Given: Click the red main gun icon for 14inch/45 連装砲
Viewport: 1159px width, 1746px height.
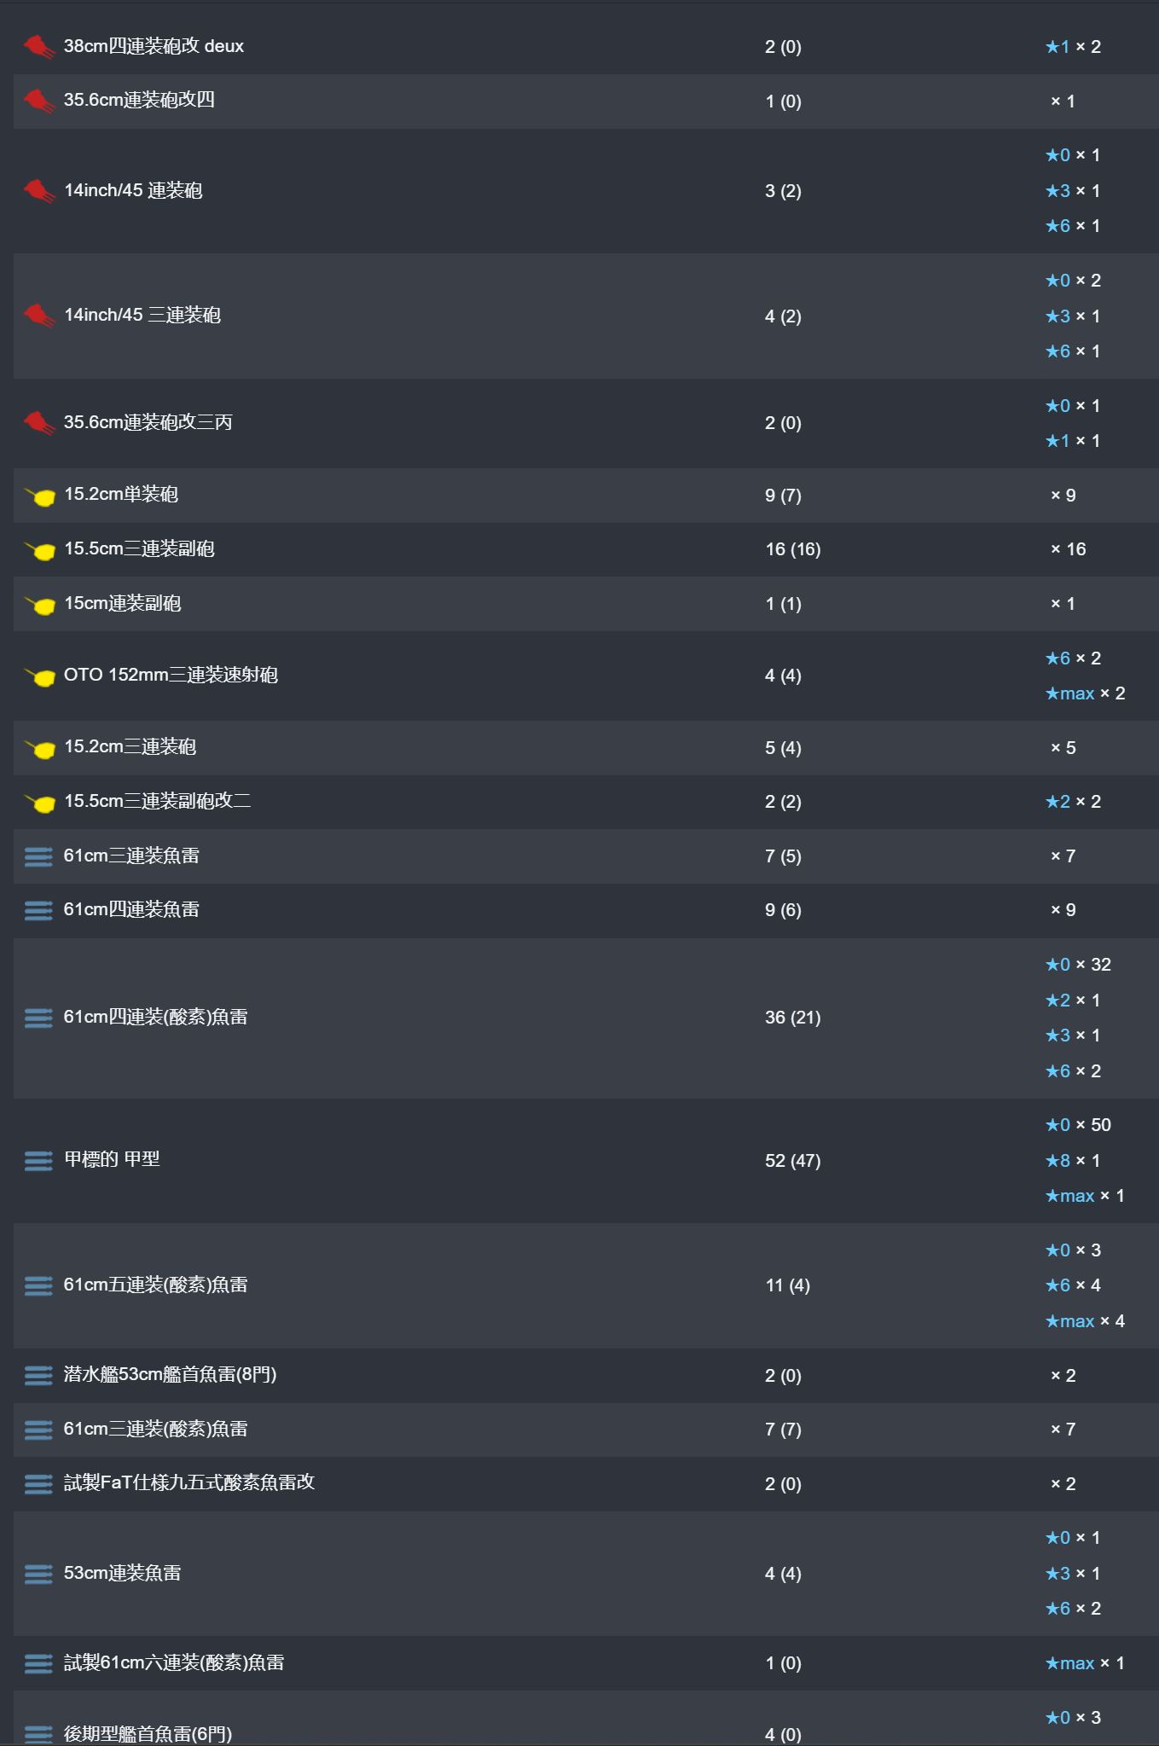Looking at the screenshot, I should [39, 191].
